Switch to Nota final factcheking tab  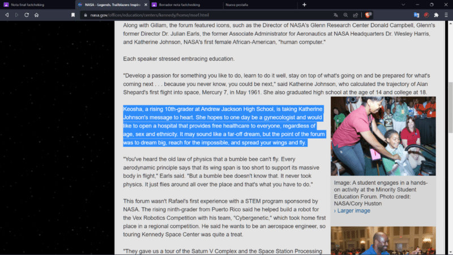pos(34,5)
